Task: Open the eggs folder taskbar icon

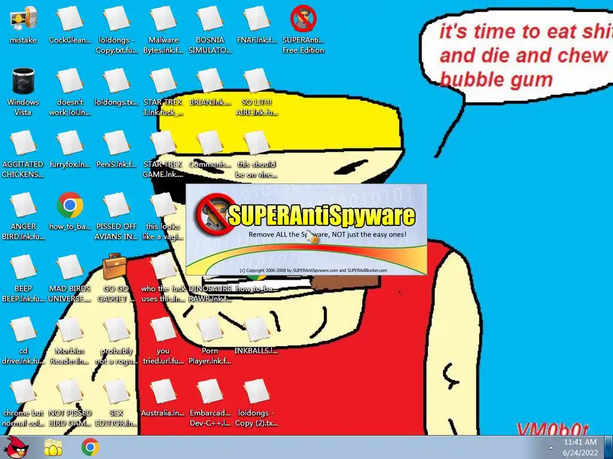Action: 53,448
